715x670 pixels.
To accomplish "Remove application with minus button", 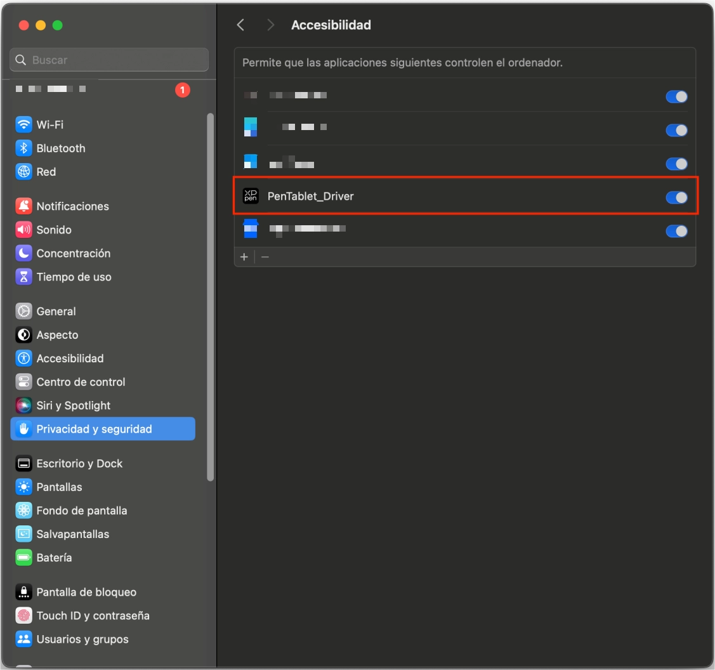I will point(265,257).
